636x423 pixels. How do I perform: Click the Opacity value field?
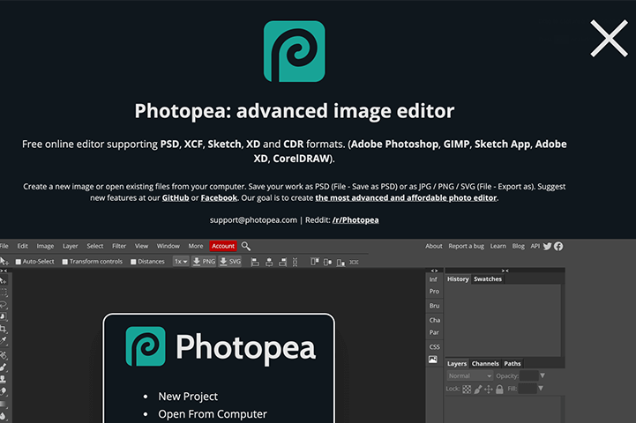click(x=529, y=375)
